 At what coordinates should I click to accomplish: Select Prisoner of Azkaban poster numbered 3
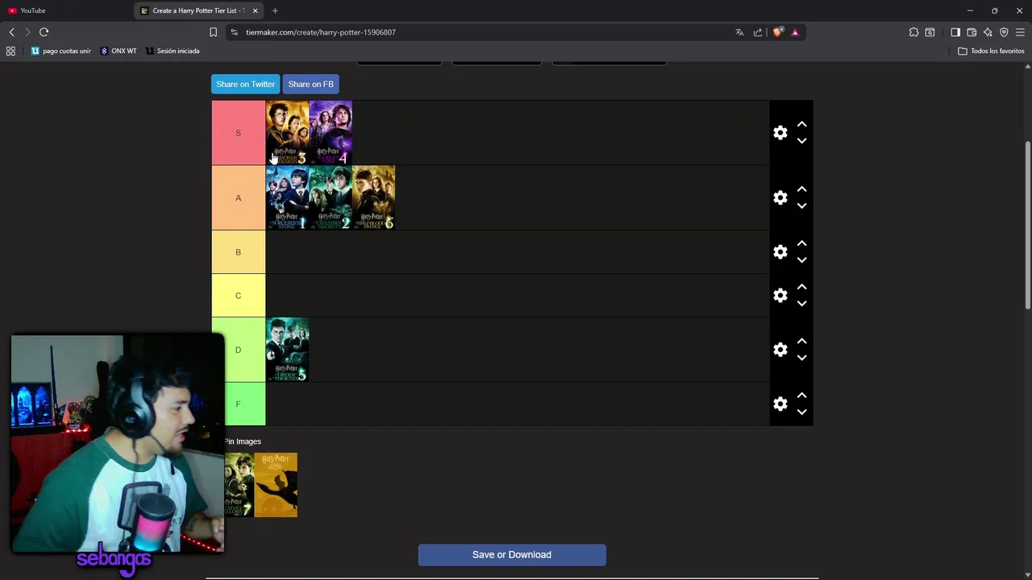287,133
